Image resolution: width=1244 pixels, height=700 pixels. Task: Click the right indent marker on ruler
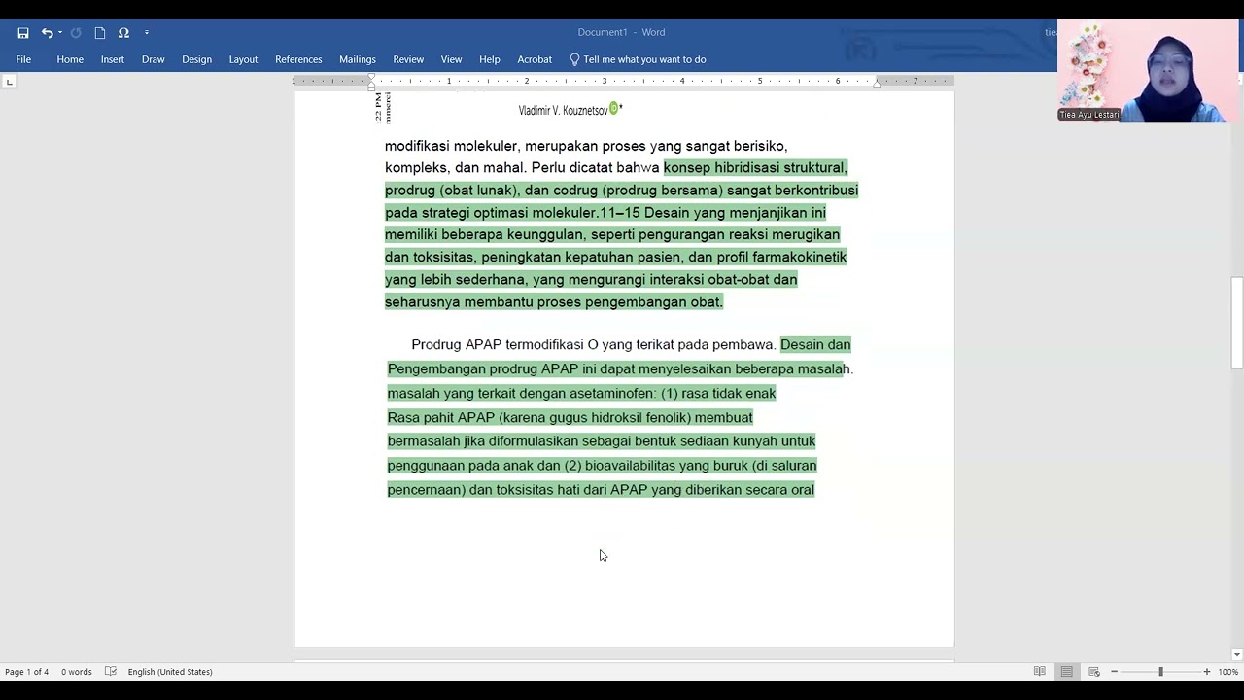tap(877, 84)
